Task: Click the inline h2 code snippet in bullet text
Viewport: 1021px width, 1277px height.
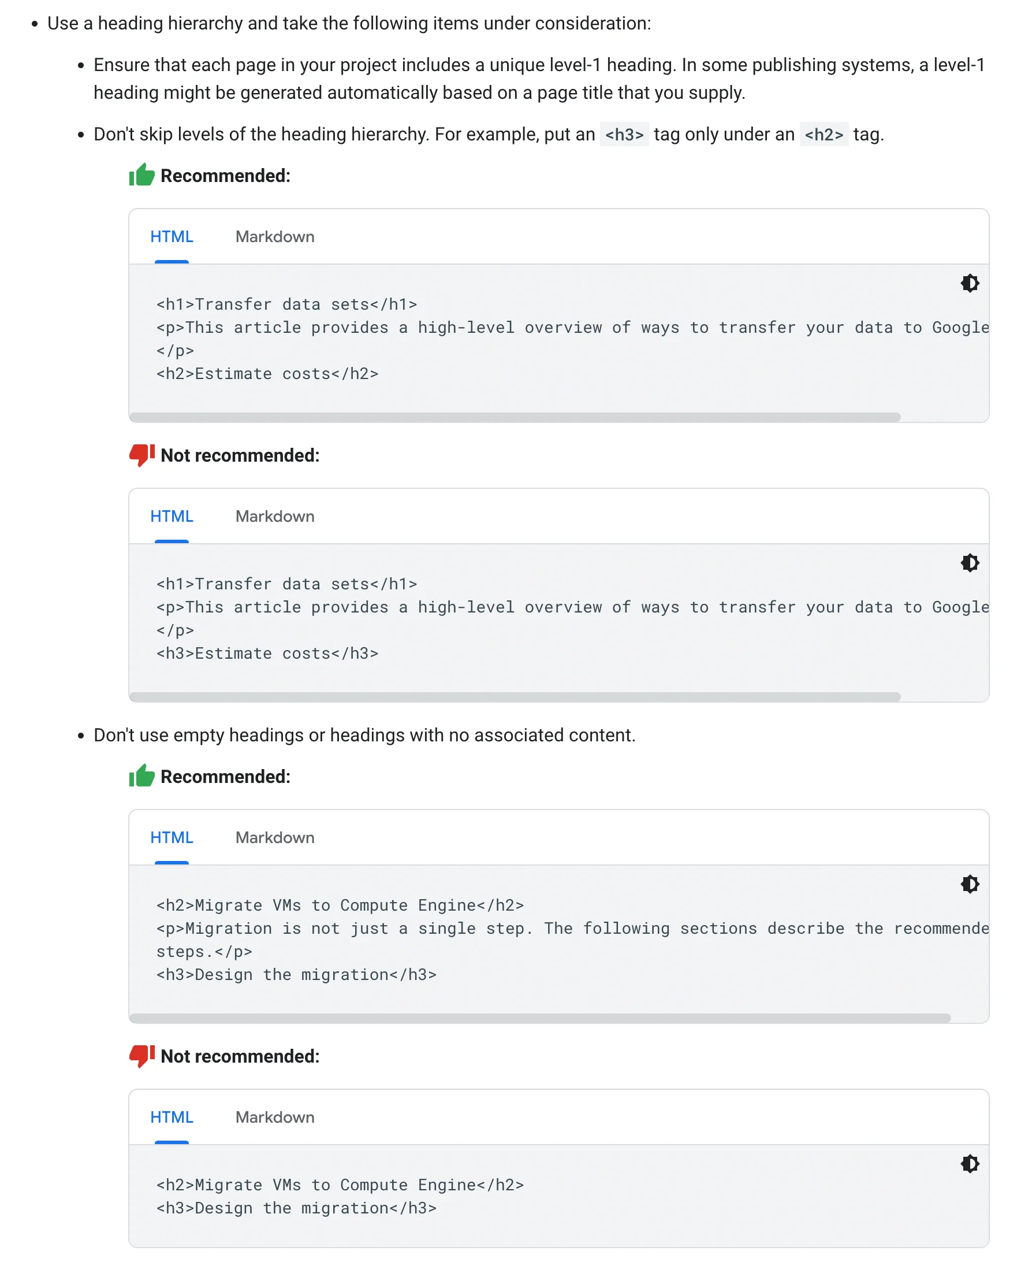Action: point(824,135)
